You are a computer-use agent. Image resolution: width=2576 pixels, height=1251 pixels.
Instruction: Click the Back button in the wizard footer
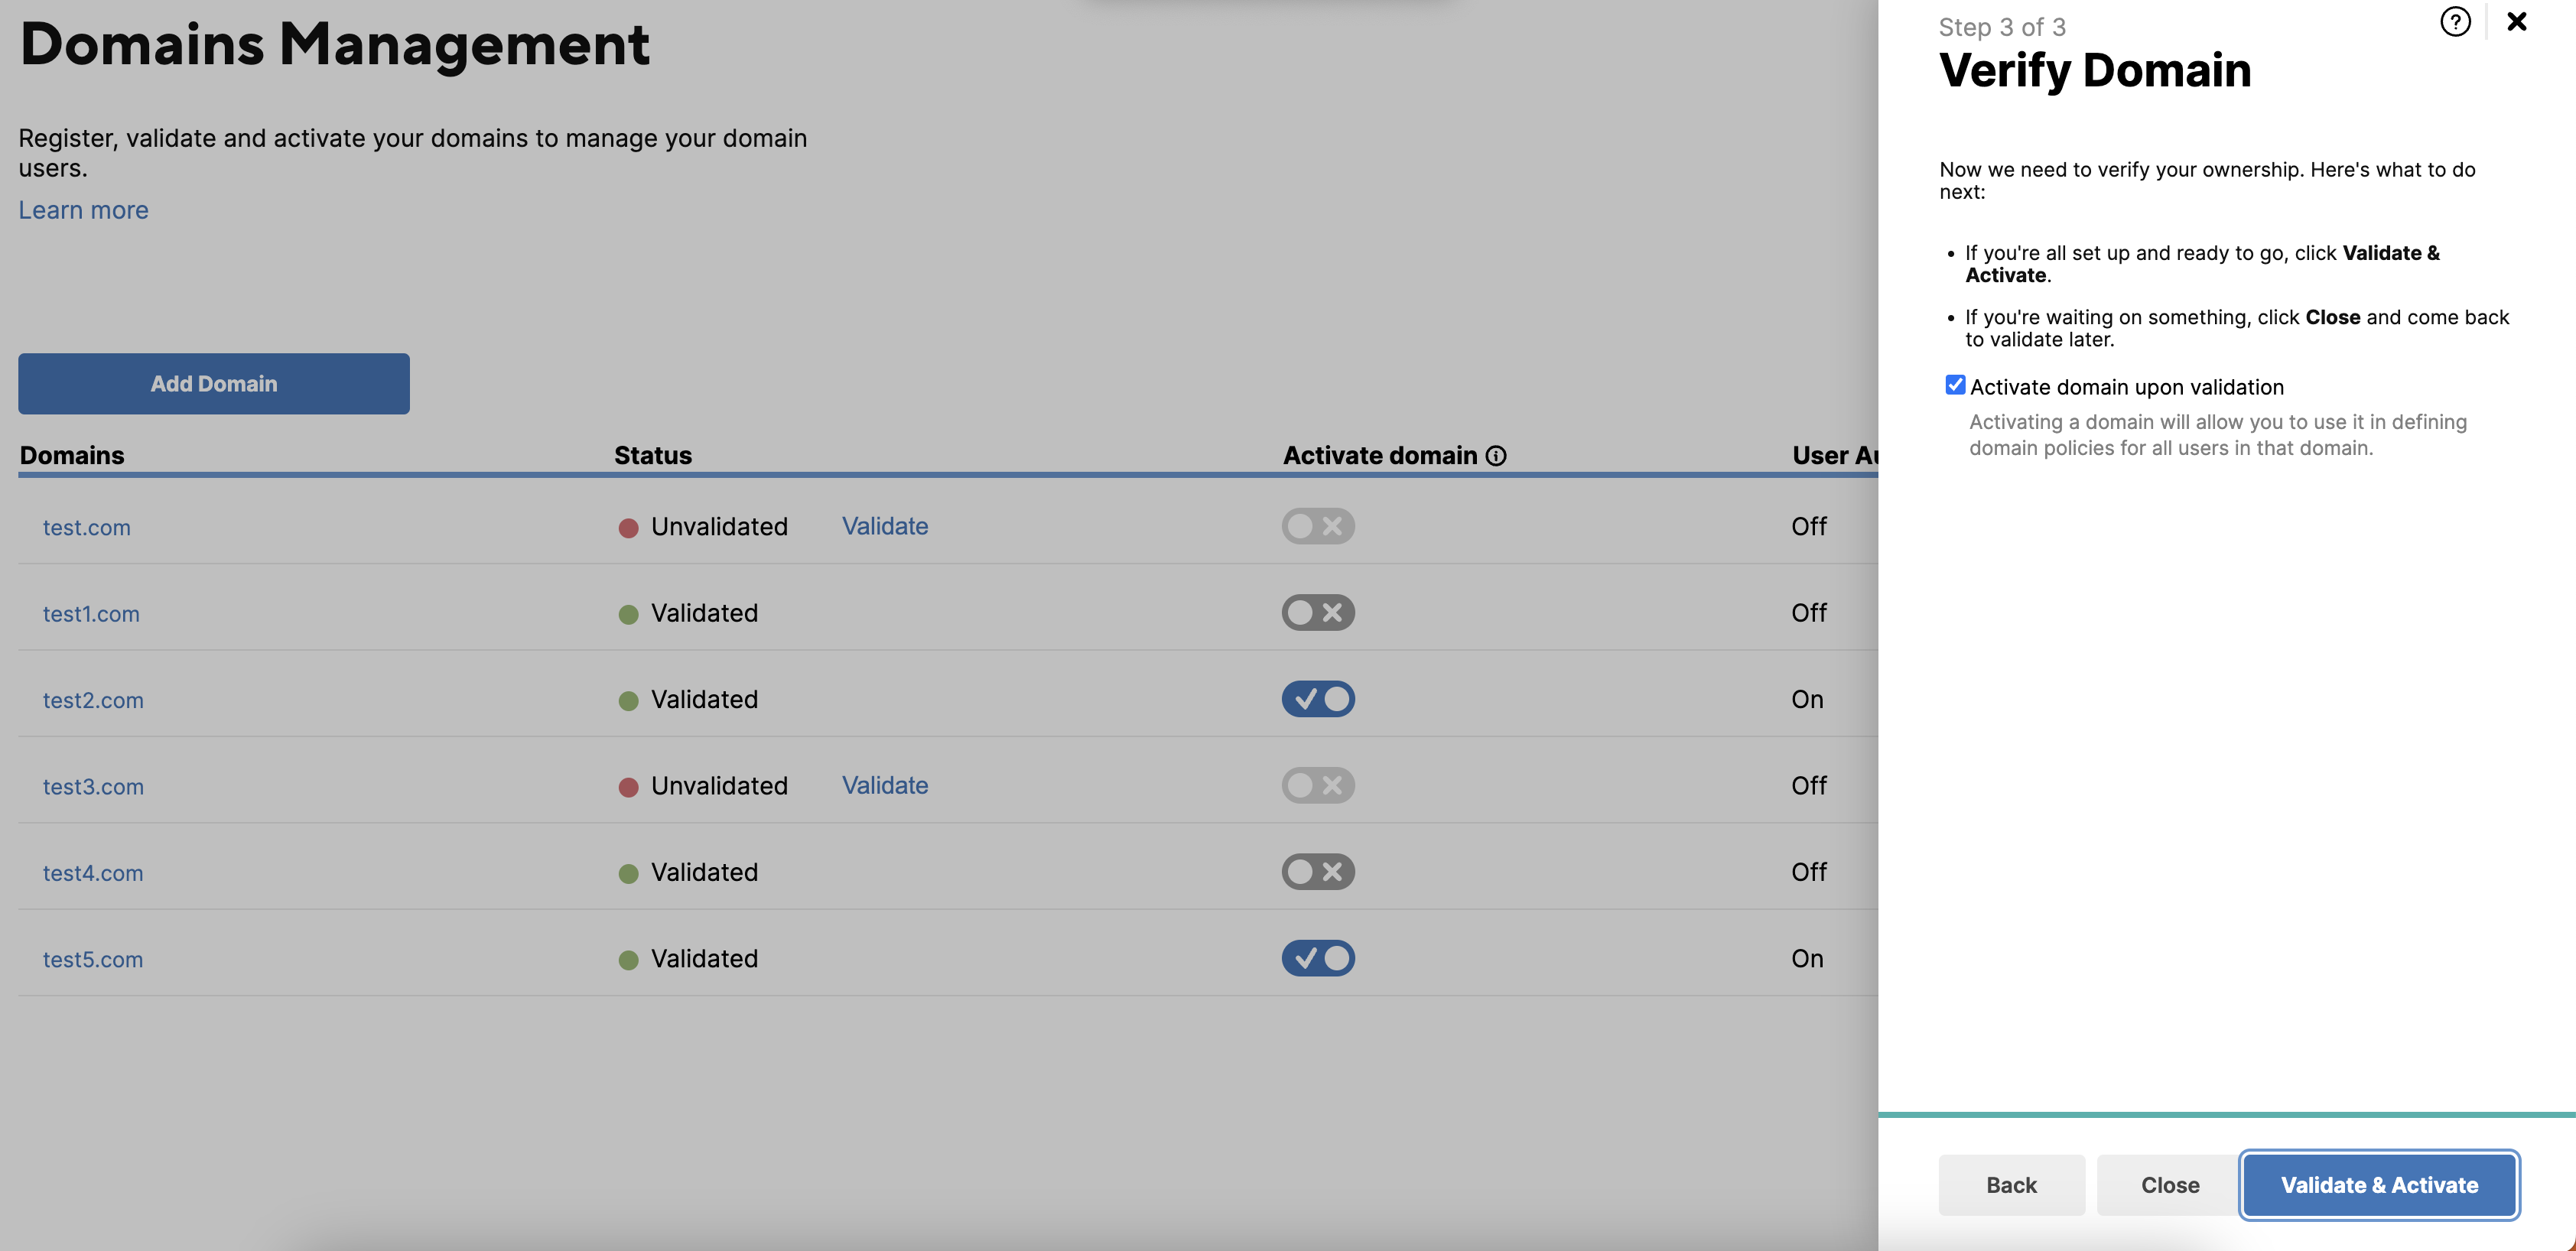click(2011, 1182)
